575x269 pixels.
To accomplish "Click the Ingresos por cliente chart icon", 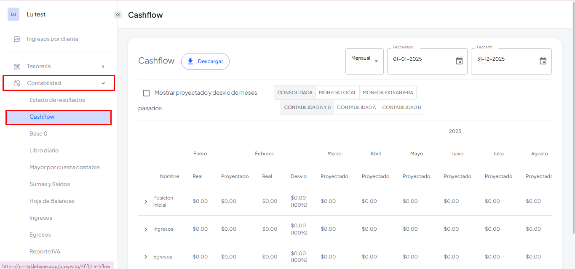I will click(17, 39).
